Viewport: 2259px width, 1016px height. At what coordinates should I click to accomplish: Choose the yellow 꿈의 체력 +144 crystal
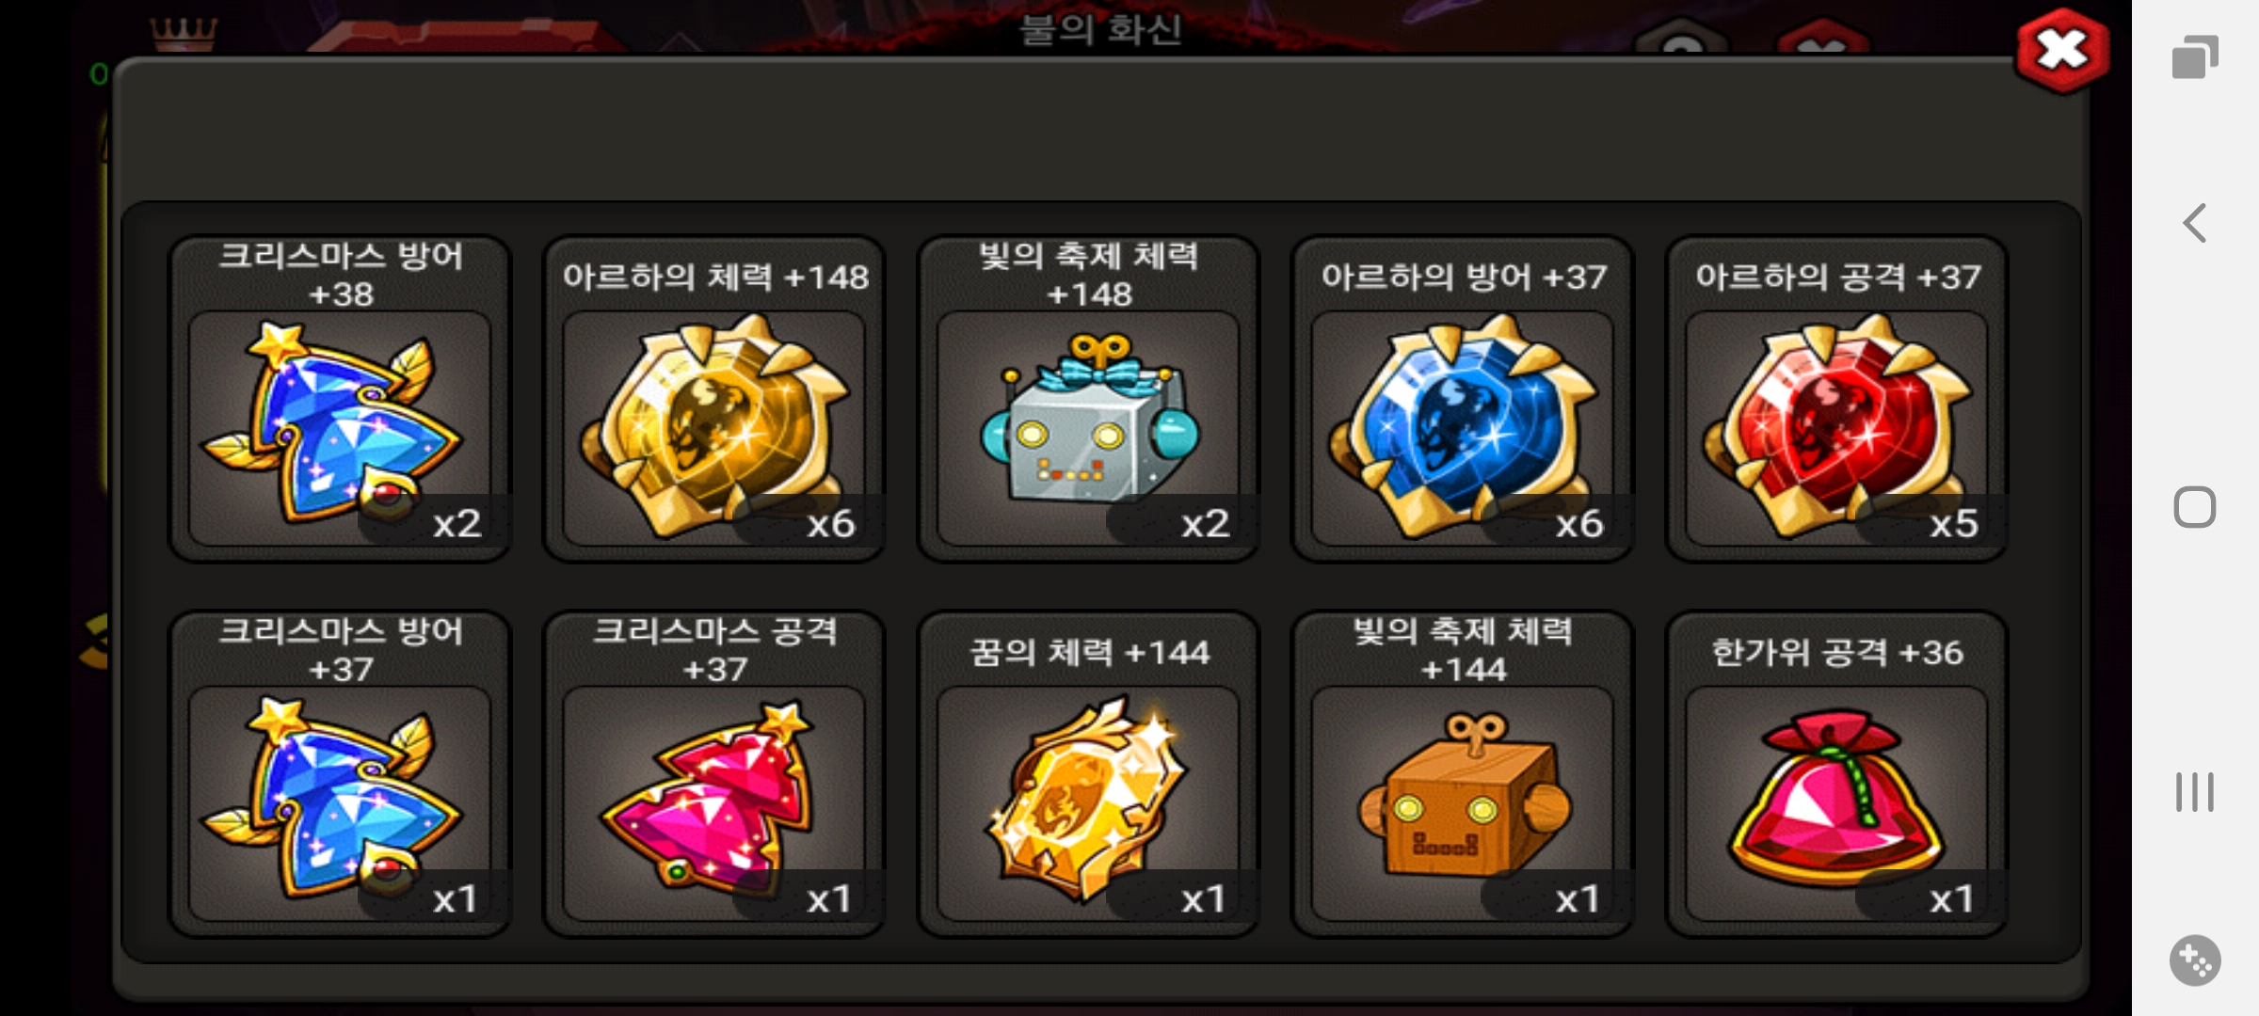coord(1088,774)
